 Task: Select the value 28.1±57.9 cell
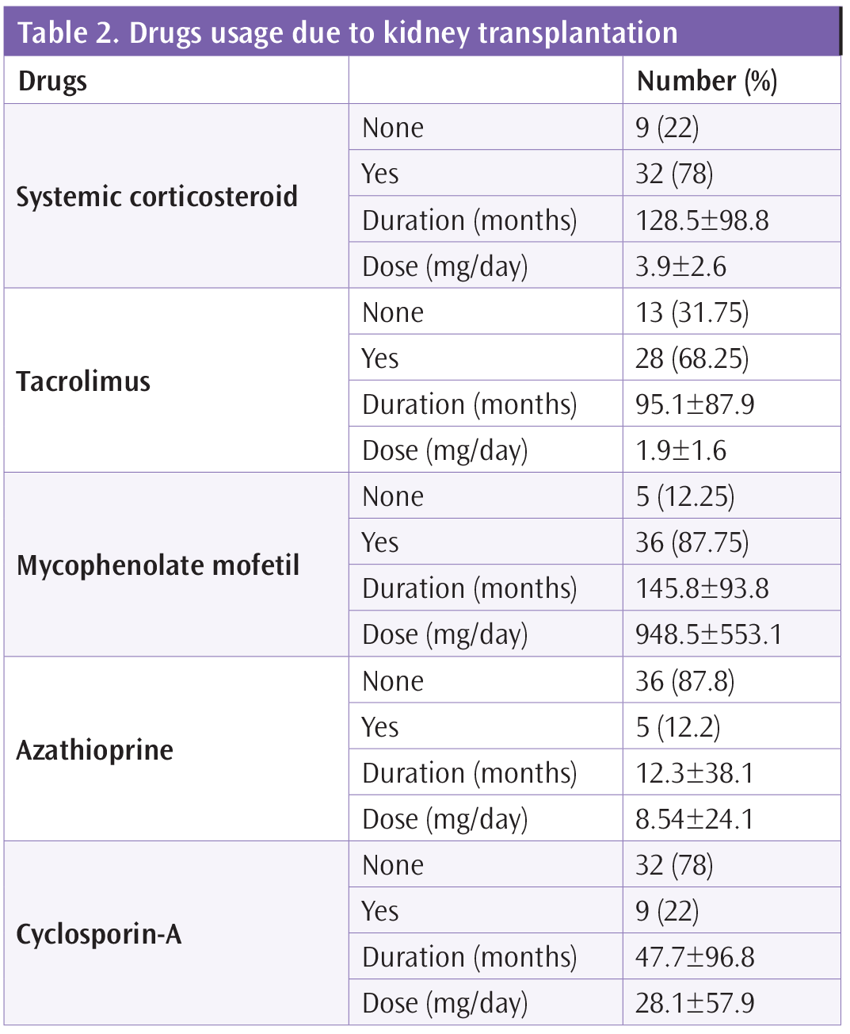pyautogui.click(x=731, y=1002)
